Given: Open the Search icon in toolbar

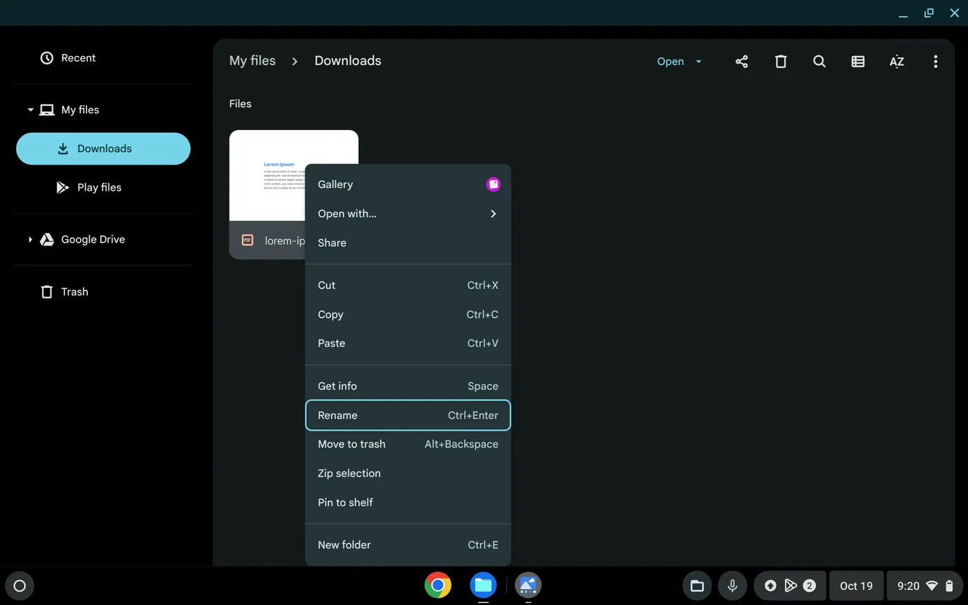Looking at the screenshot, I should pyautogui.click(x=819, y=62).
